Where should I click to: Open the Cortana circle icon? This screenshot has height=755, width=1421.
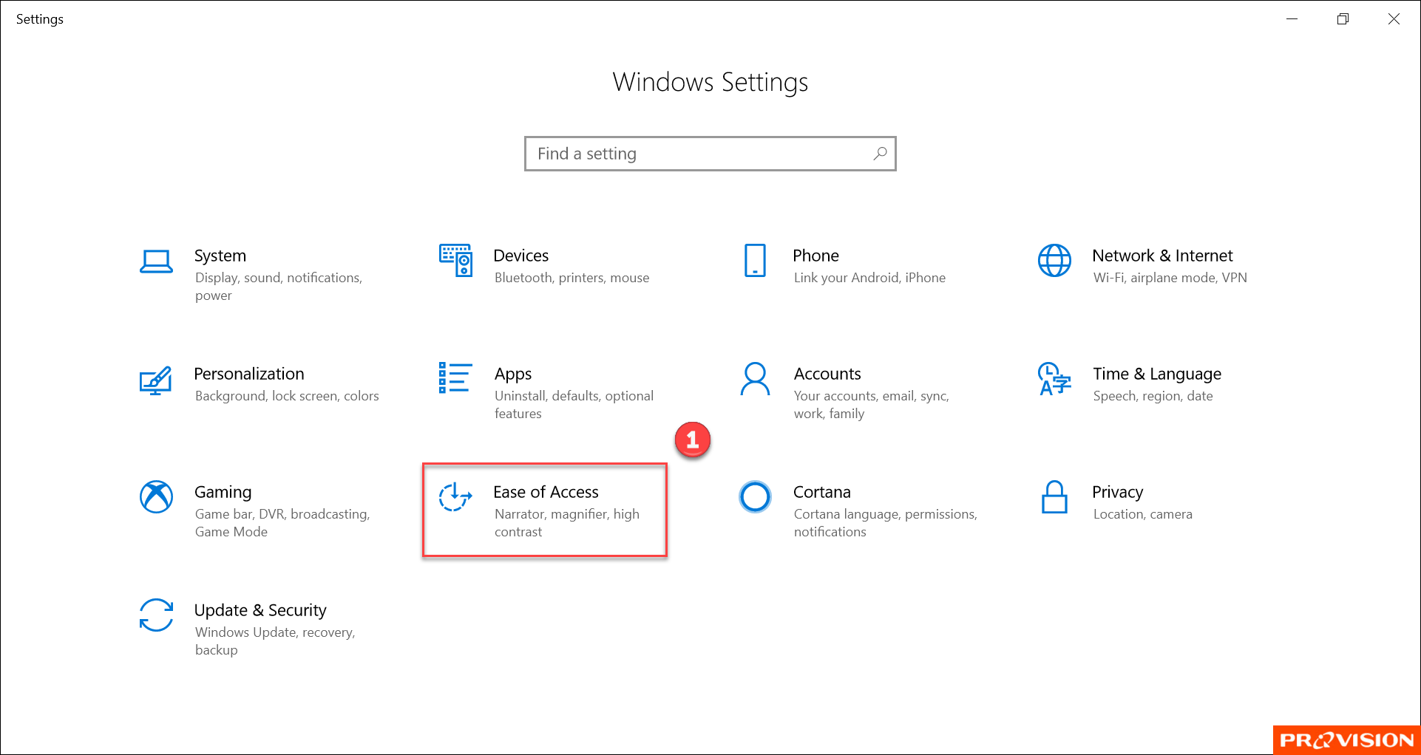click(x=755, y=496)
